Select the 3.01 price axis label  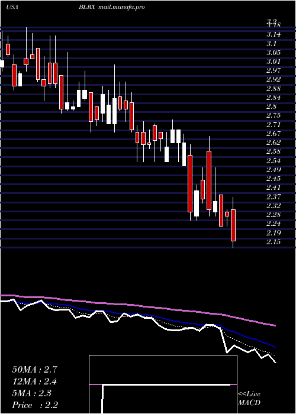(274, 62)
